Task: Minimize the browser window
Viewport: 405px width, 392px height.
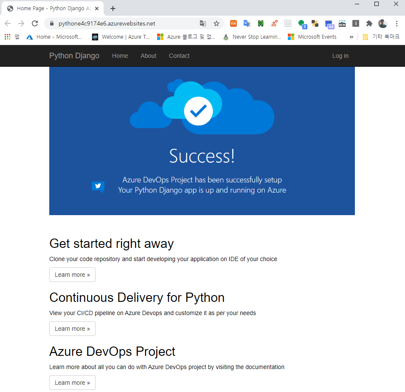Action: 357,4
